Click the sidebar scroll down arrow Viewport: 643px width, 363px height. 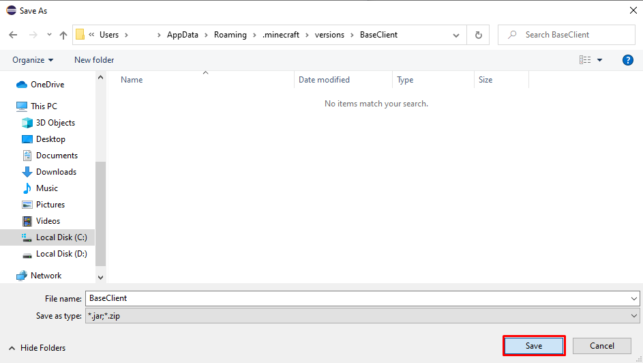pyautogui.click(x=100, y=278)
